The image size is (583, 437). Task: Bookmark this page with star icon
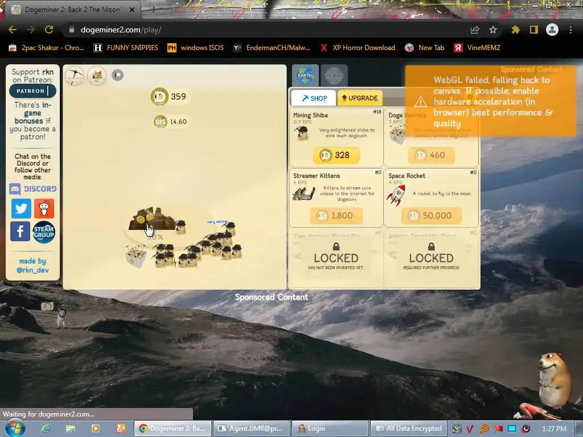(x=493, y=30)
